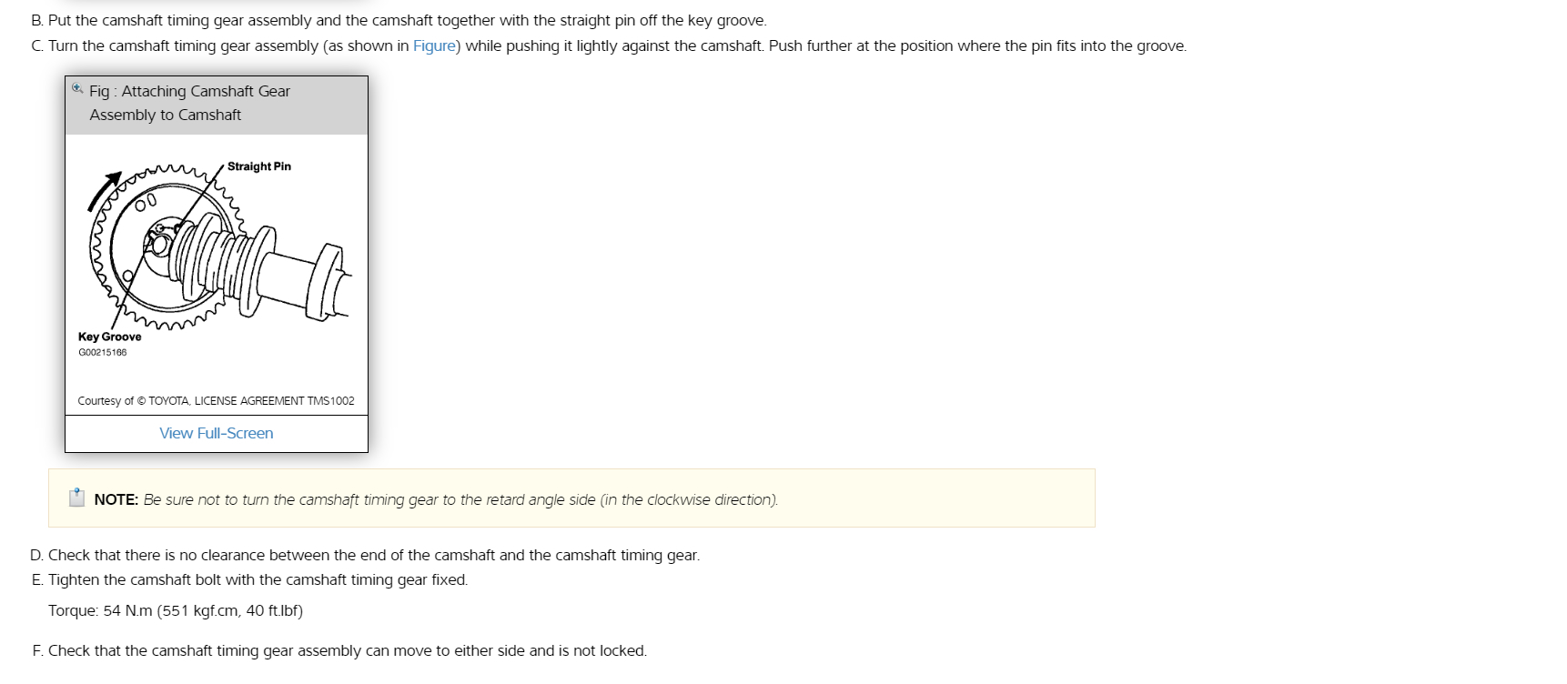The image size is (1567, 684).
Task: Click the "Key Groove" label in the diagram
Action: [109, 337]
